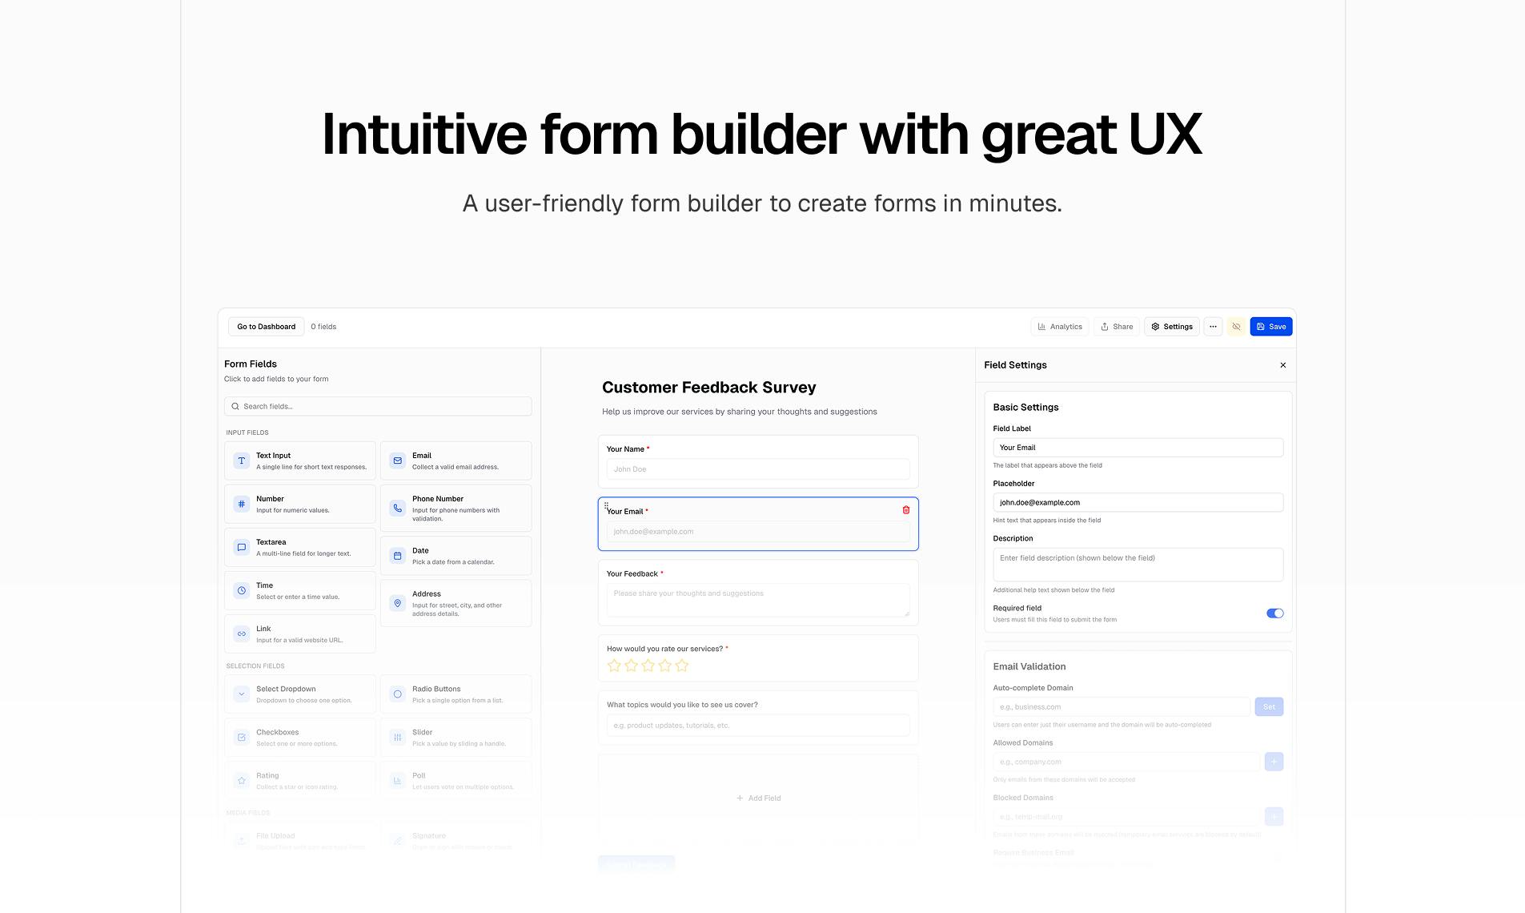Click the Allowed Domains input
The width and height of the screenshot is (1525, 913).
tap(1126, 762)
